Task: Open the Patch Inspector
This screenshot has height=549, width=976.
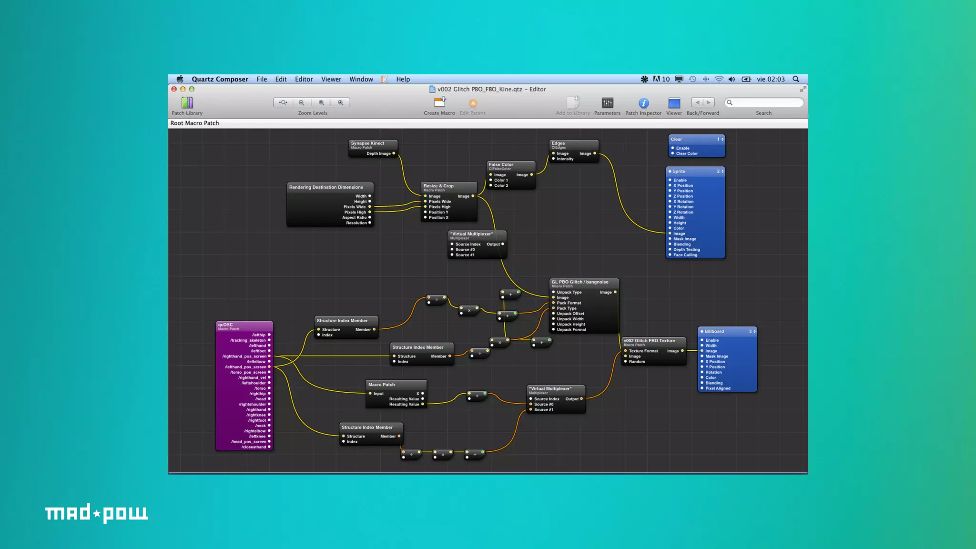Action: (643, 103)
